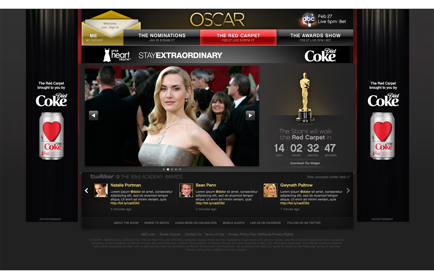Select the first slideshow pagination dot

164,169
